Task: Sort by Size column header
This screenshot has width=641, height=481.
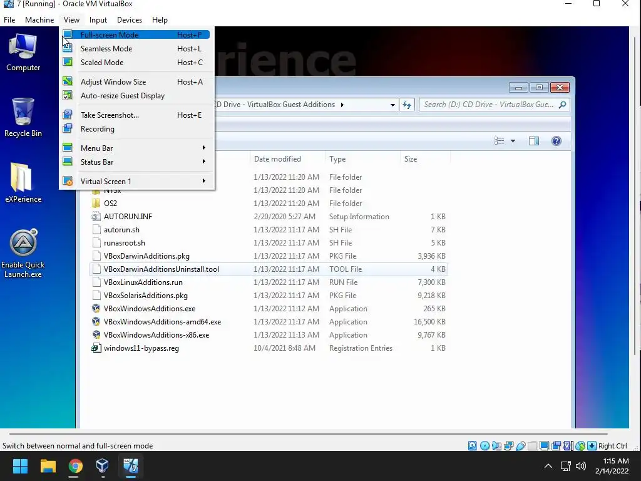Action: tap(425, 159)
